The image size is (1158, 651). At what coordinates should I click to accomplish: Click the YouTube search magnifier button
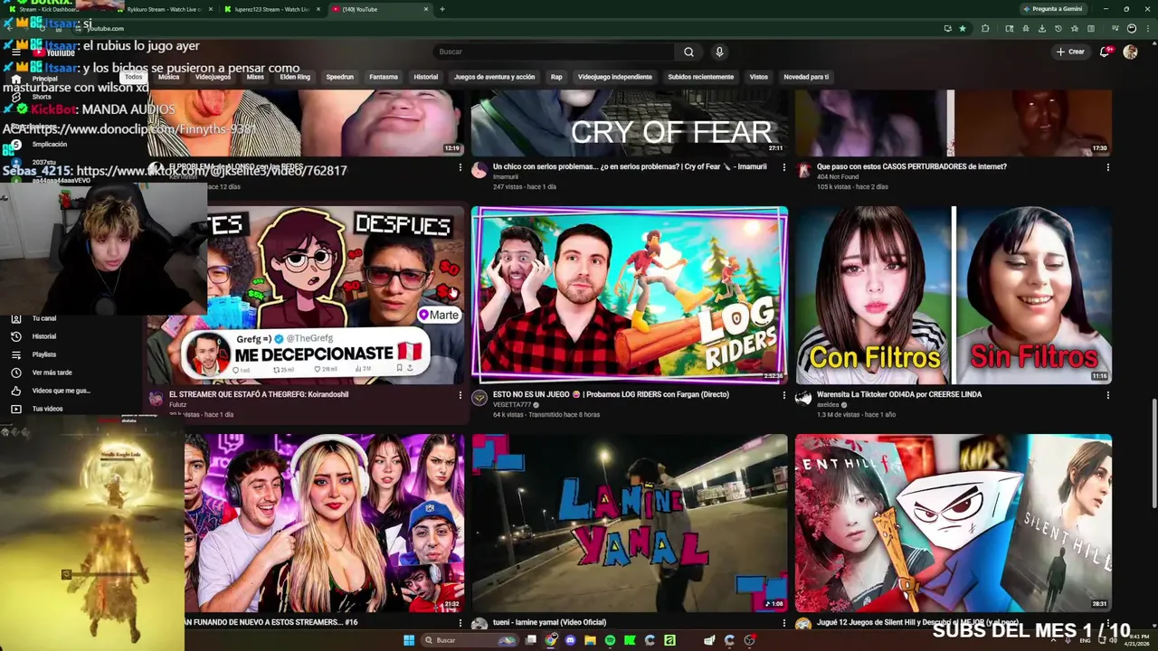[688, 52]
